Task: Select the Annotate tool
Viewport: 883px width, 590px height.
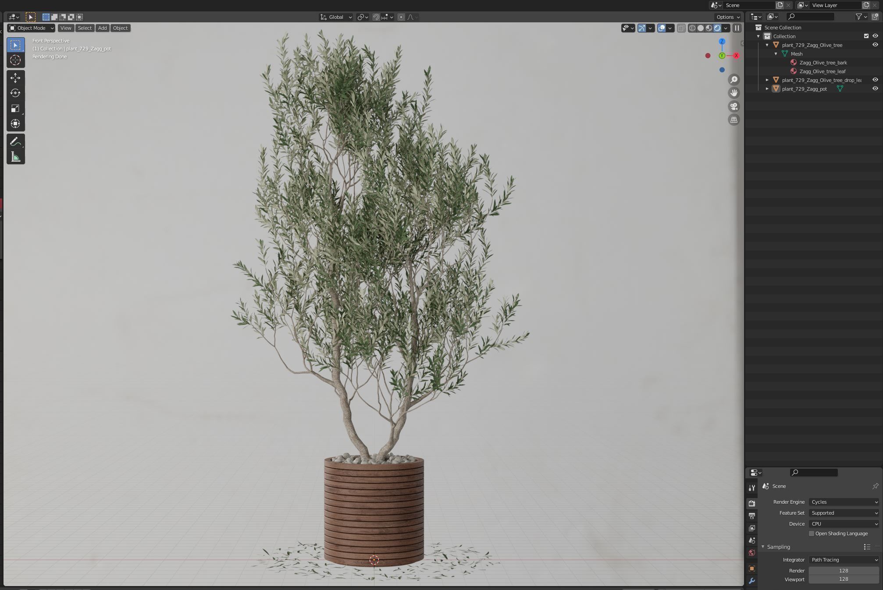Action: click(15, 141)
